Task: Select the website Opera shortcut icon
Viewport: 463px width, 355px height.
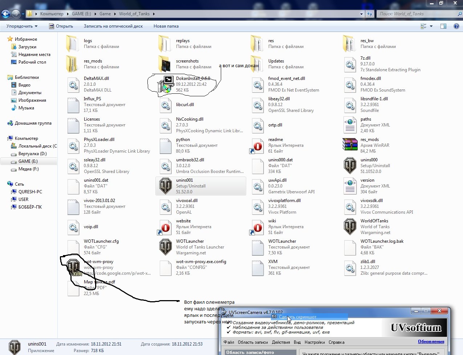Action: point(165,227)
